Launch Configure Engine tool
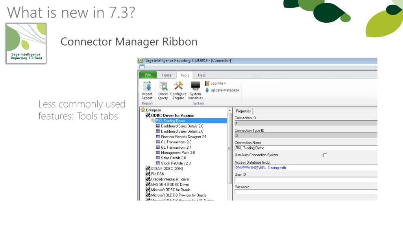This screenshot has height=226, width=403. click(178, 91)
